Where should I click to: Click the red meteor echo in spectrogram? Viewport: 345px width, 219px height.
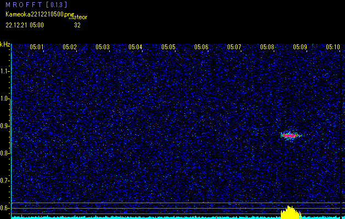click(x=291, y=136)
